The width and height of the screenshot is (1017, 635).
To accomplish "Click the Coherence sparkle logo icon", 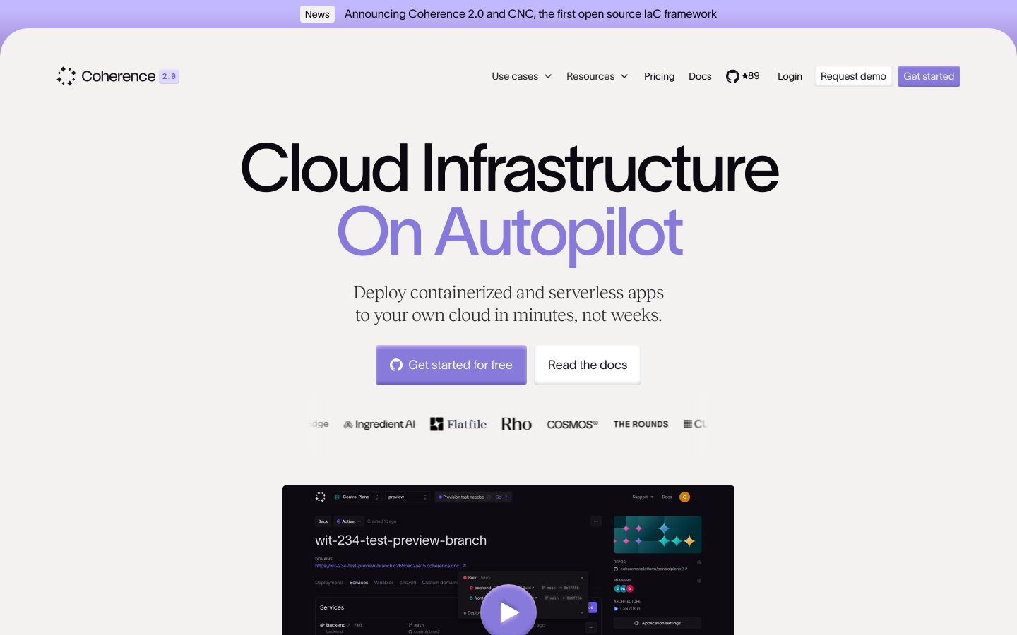I will point(66,76).
